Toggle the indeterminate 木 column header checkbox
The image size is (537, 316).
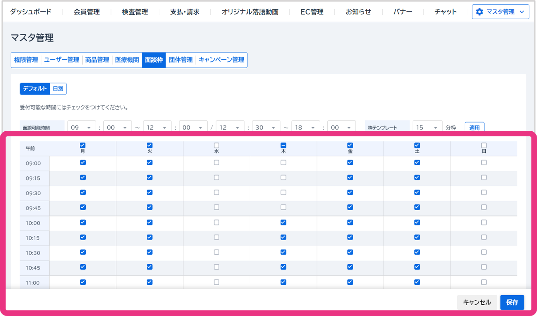283,145
